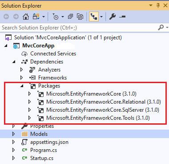Select the Dependencies node
This screenshot has width=169, height=164.
tap(47, 62)
